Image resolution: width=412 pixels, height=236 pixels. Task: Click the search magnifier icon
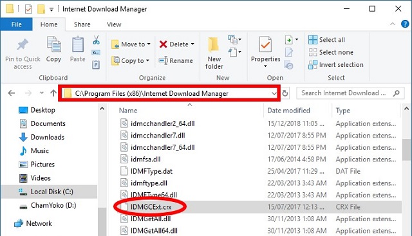(397, 93)
